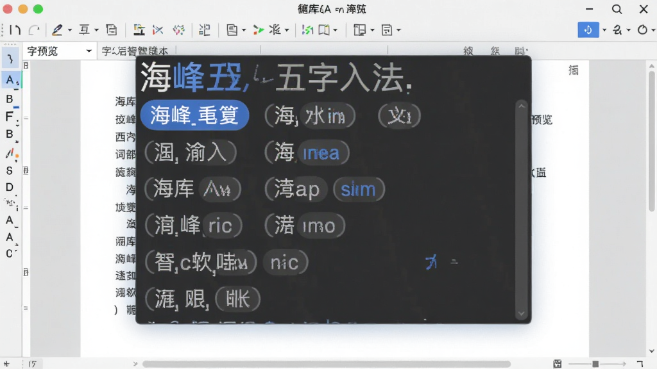Select the nic candidate chip
This screenshot has height=369, width=657.
(x=285, y=262)
